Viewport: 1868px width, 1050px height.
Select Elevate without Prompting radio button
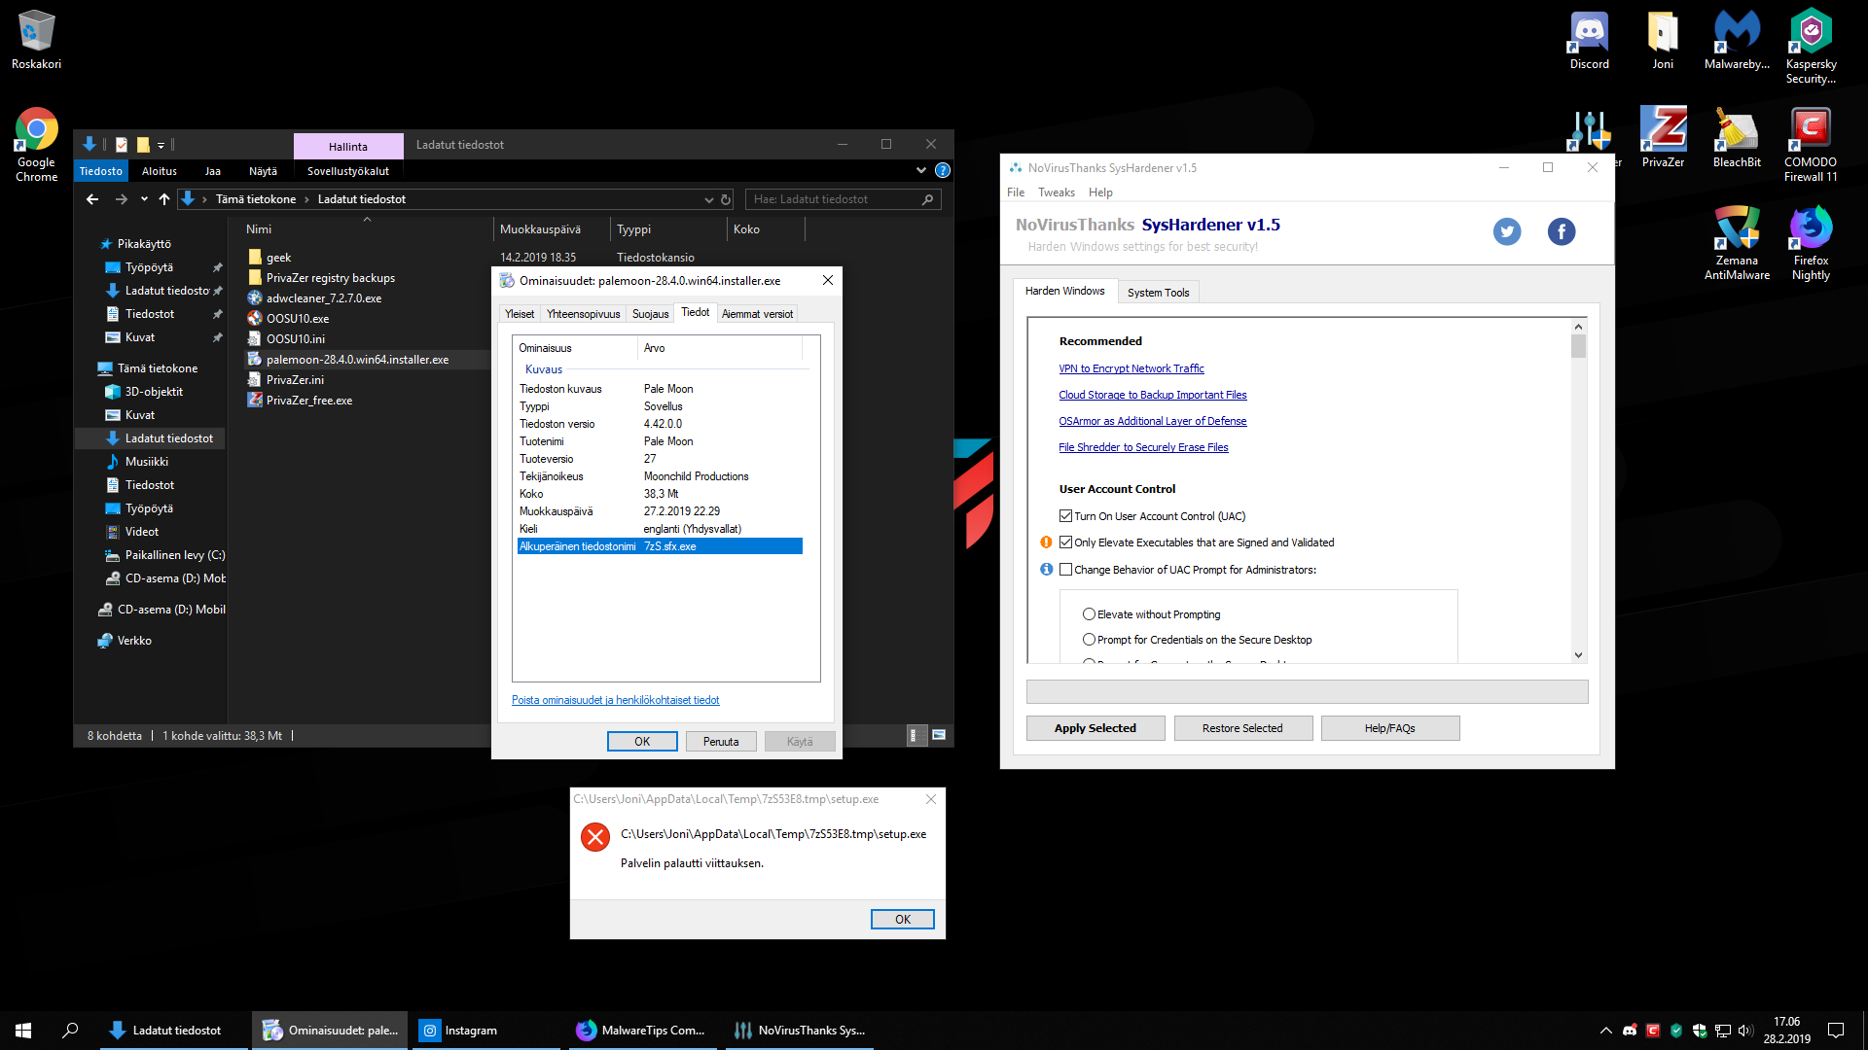pyautogui.click(x=1089, y=614)
